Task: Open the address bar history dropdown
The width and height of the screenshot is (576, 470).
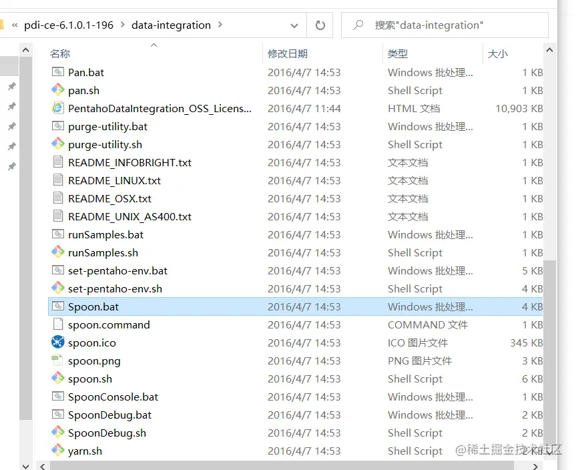Action: pyautogui.click(x=294, y=25)
